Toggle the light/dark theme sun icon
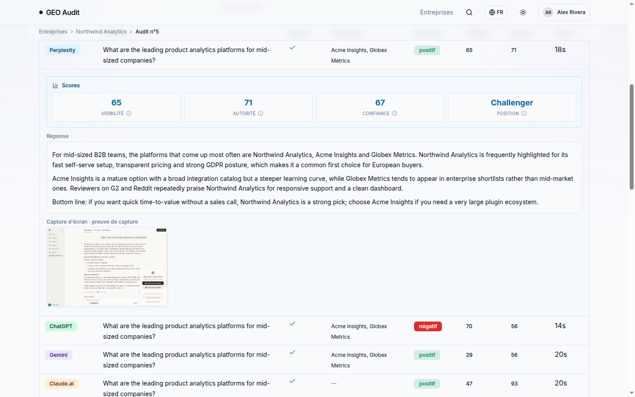The image size is (635, 397). click(523, 12)
